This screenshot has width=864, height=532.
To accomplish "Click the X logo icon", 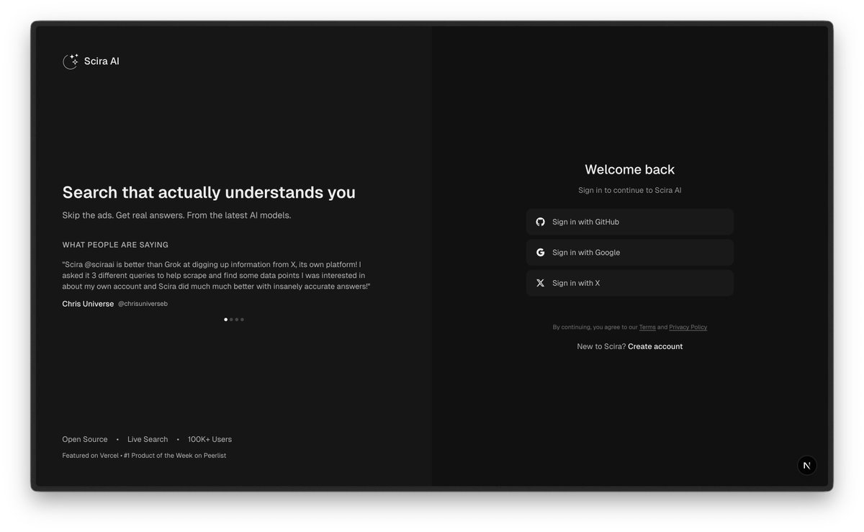I will coord(540,283).
